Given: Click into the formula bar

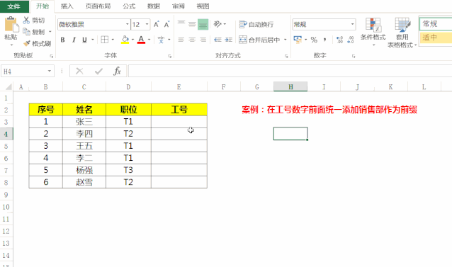Looking at the screenshot, I should [x=290, y=71].
